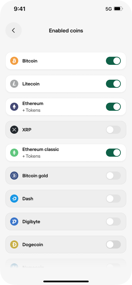This screenshot has width=132, height=285.
Task: Tap the blue Dash coin icon
Action: pos(14,199)
